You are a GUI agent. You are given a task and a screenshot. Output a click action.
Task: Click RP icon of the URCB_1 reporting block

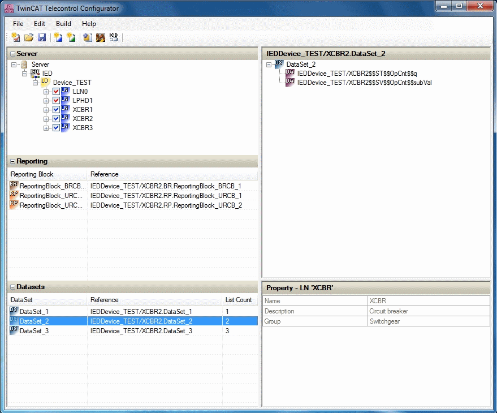pos(14,195)
